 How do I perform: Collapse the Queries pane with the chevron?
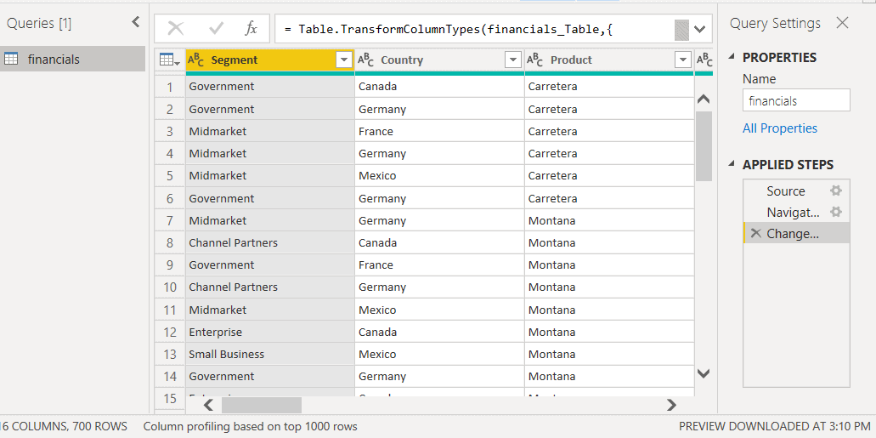coord(136,22)
